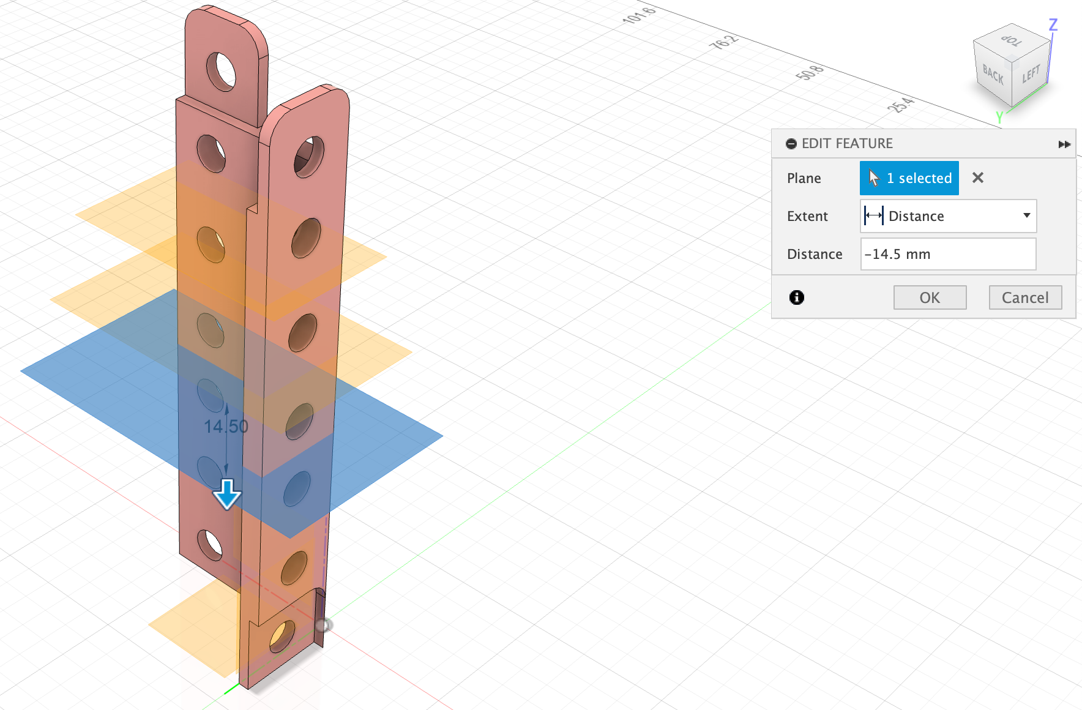1082x710 pixels.
Task: Open the Extent dropdown set to Distance
Action: 948,216
